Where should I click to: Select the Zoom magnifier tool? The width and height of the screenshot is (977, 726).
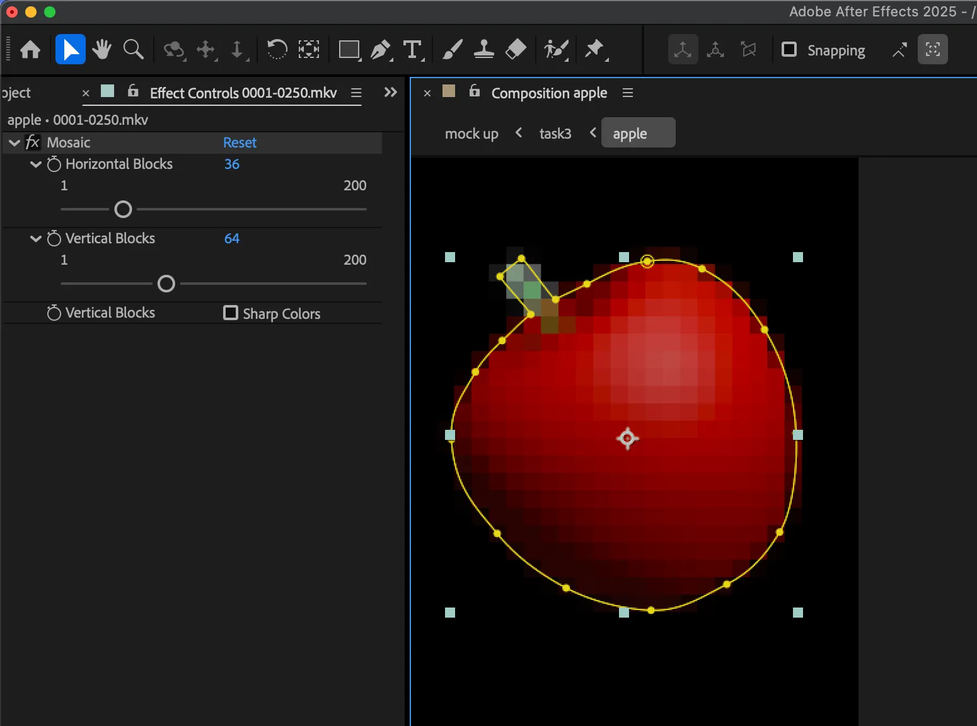coord(133,49)
